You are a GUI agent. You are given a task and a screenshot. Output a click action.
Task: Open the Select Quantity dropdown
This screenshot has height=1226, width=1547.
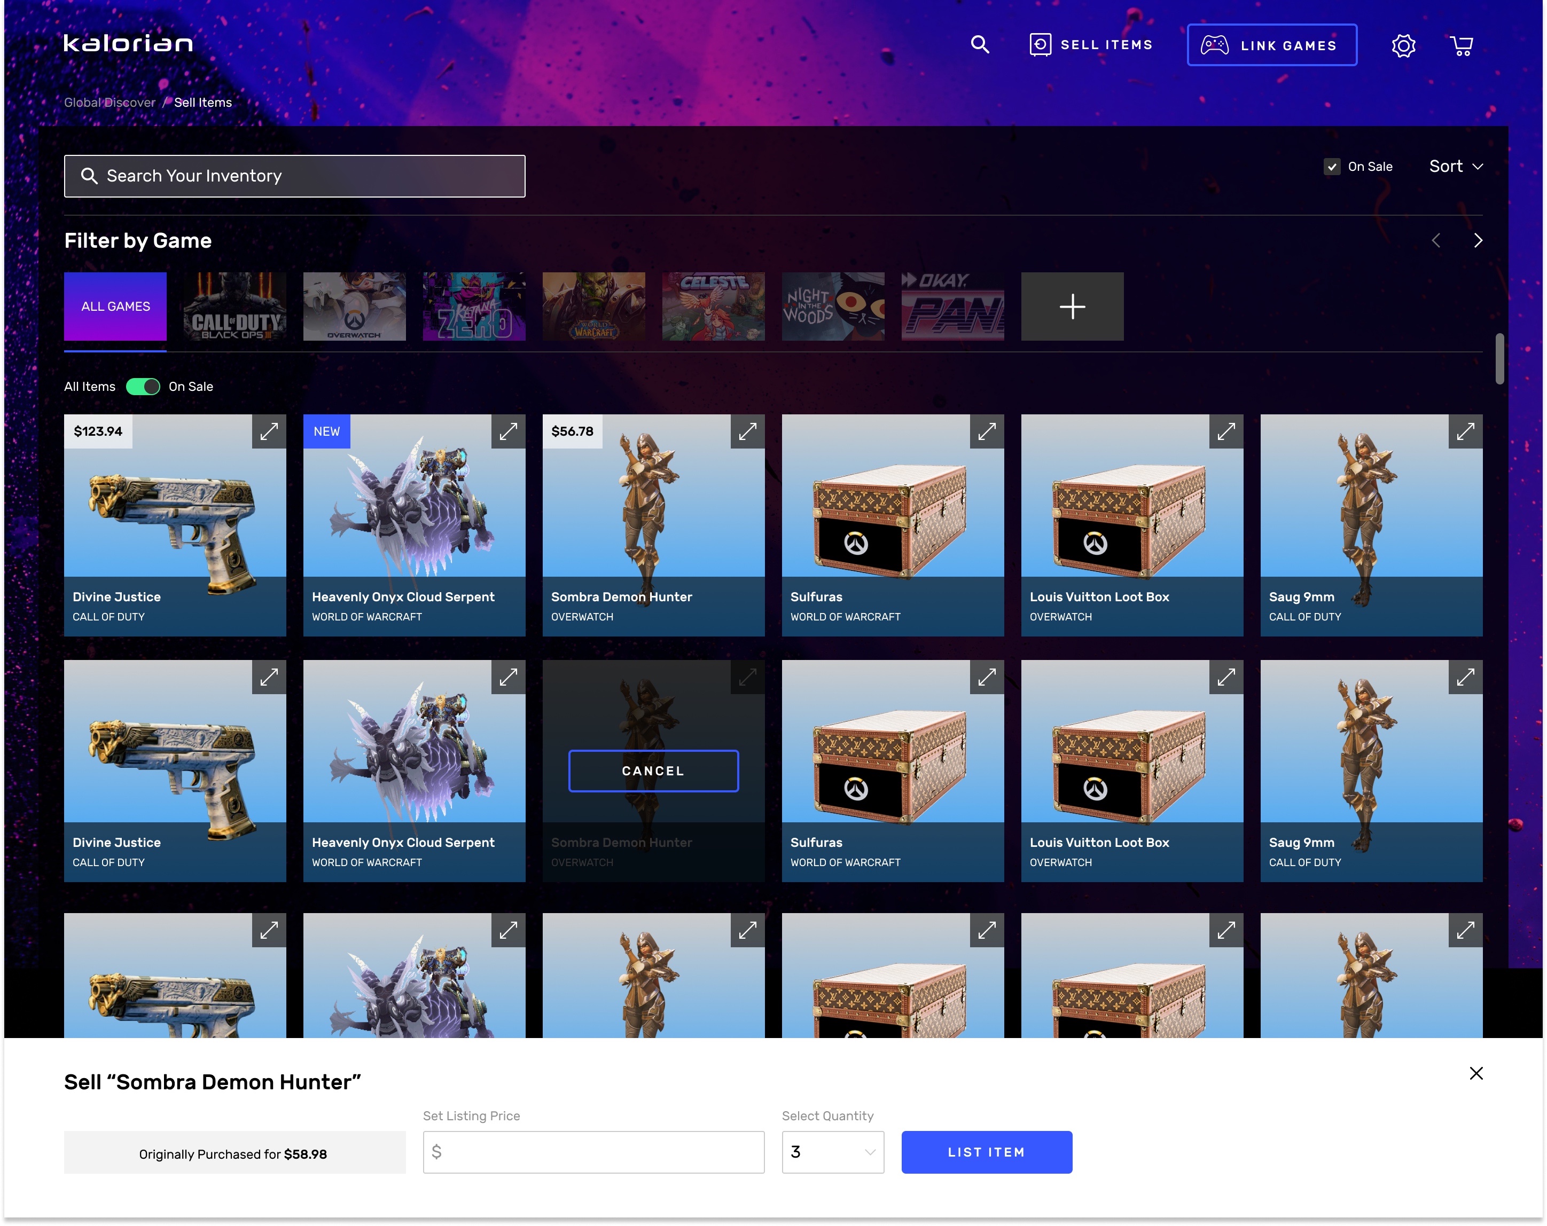click(x=832, y=1152)
